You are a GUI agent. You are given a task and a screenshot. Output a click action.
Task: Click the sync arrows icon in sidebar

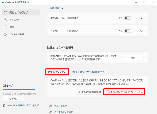coord(5,13)
